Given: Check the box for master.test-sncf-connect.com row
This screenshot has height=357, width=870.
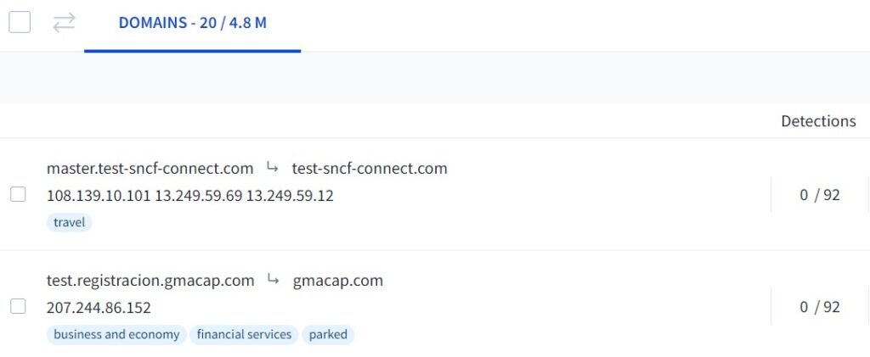Looking at the screenshot, I should pyautogui.click(x=18, y=194).
